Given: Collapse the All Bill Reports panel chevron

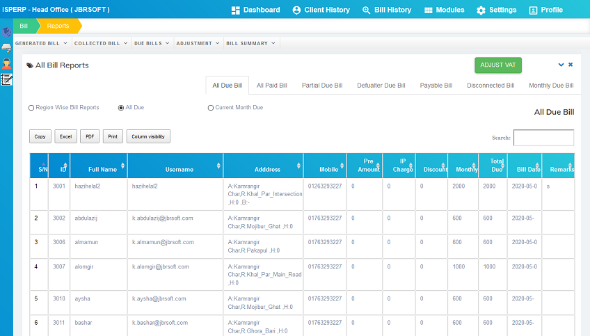Looking at the screenshot, I should 561,65.
